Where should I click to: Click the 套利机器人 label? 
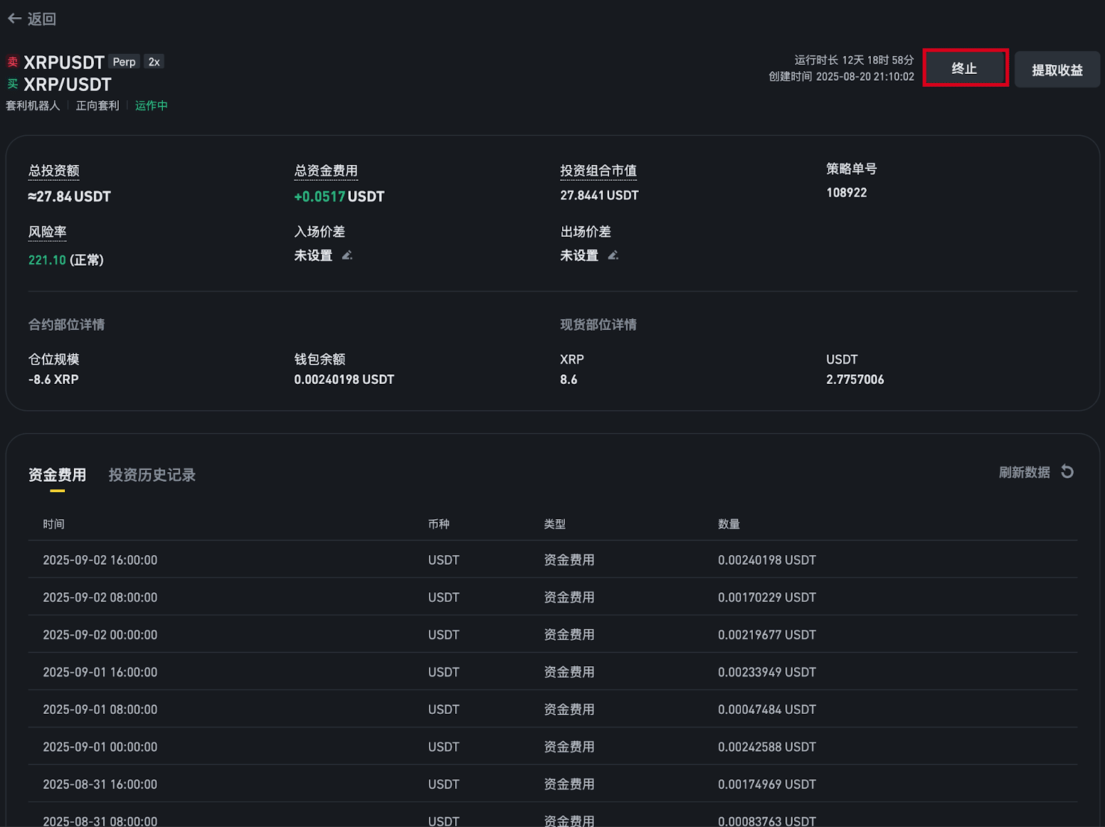[34, 105]
